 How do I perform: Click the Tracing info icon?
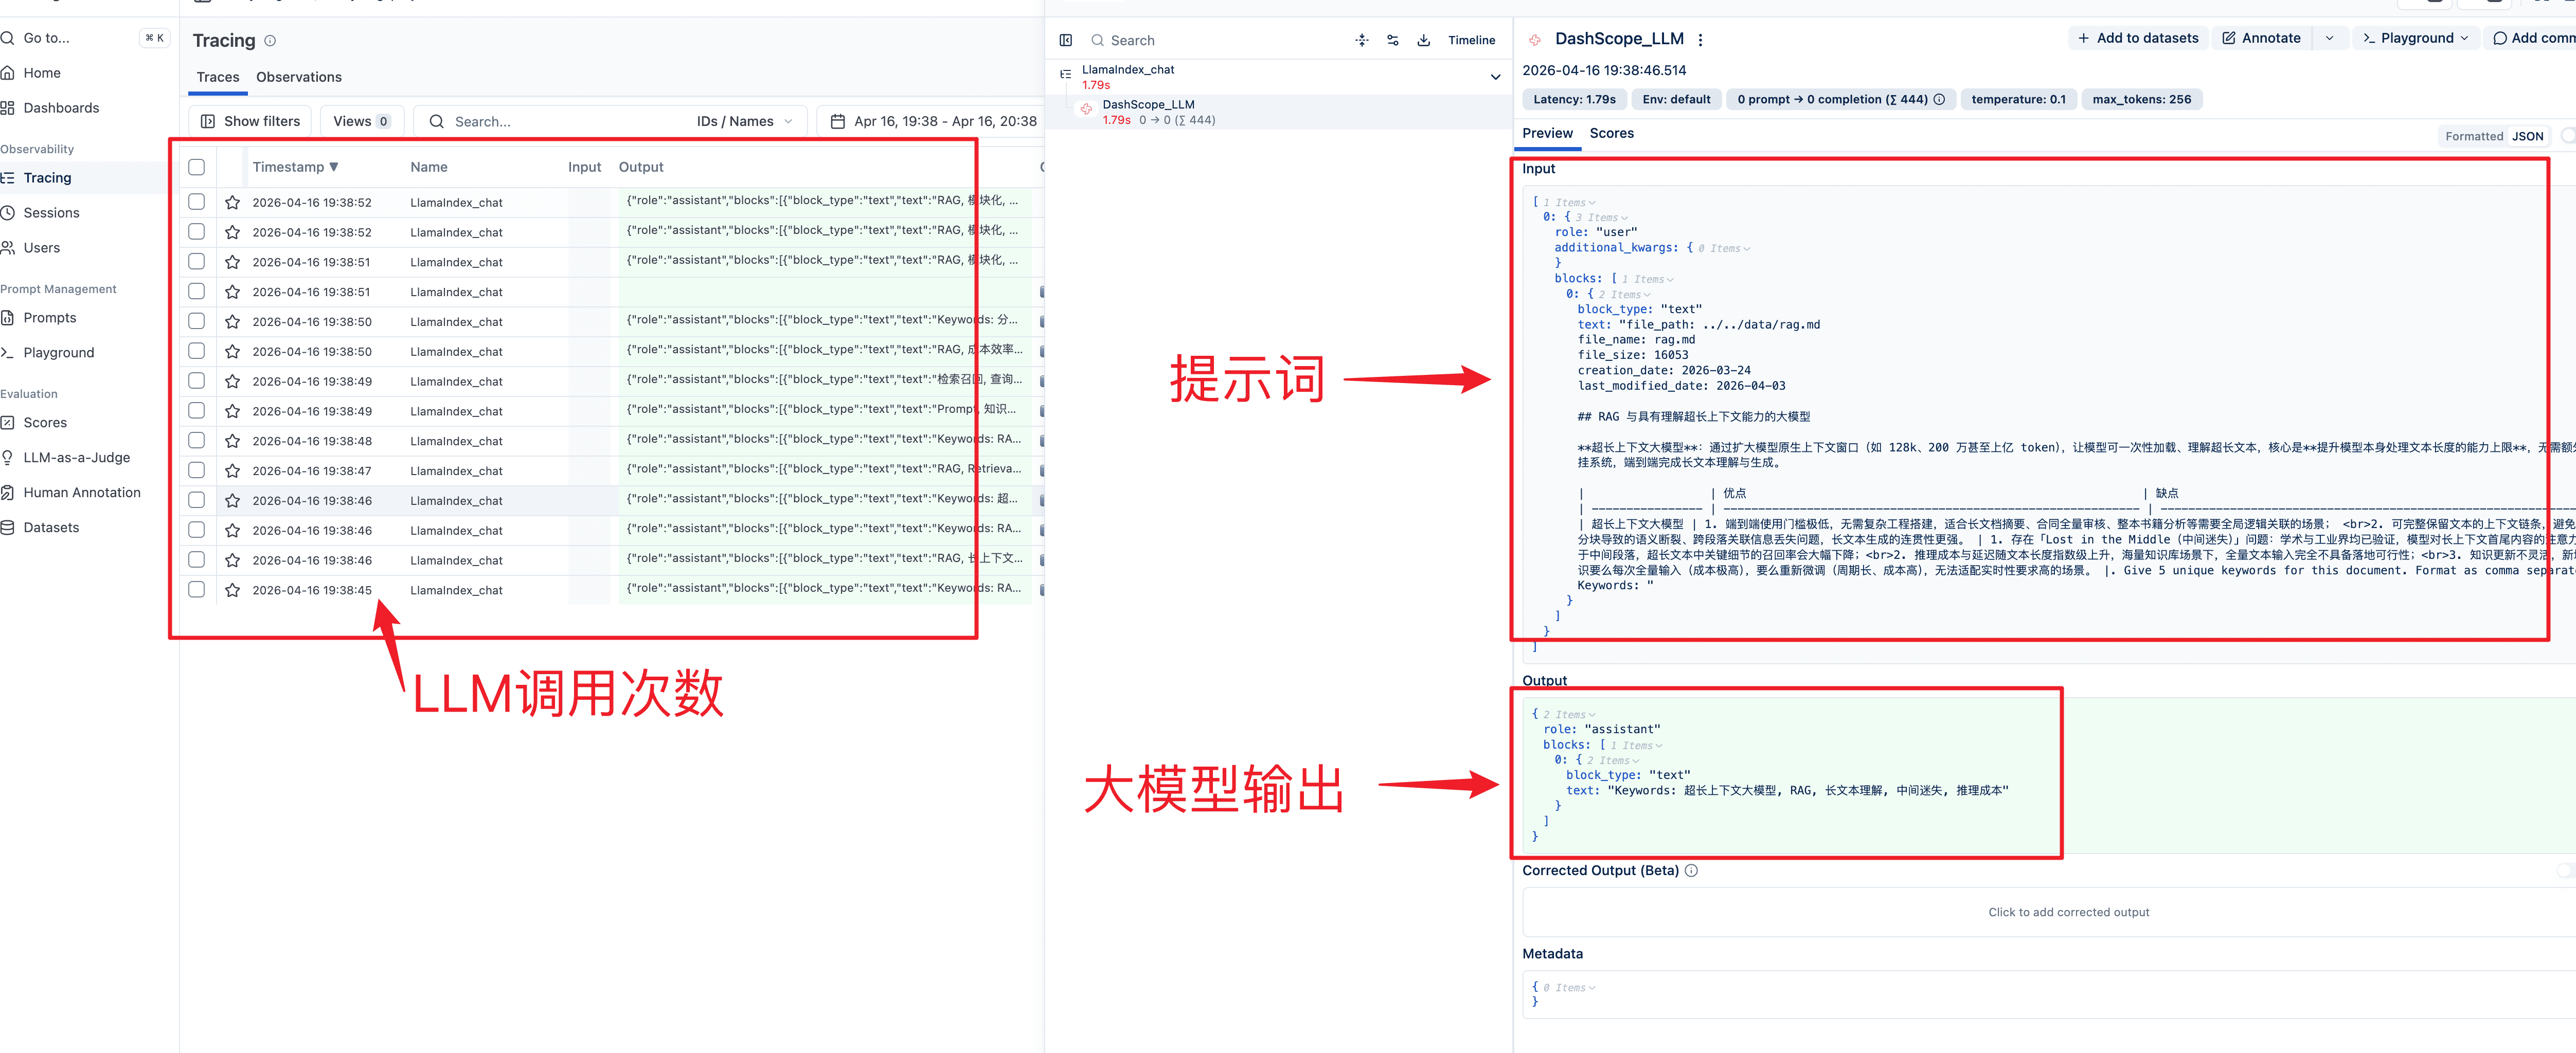coord(270,41)
